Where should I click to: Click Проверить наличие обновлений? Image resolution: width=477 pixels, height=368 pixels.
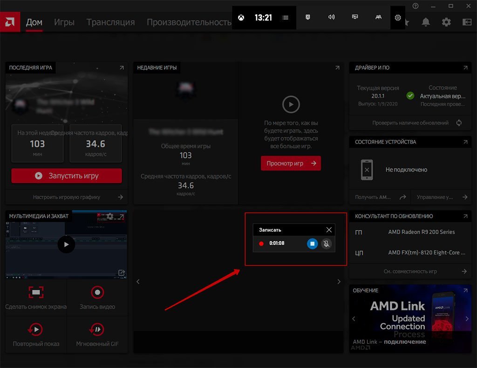click(x=410, y=123)
